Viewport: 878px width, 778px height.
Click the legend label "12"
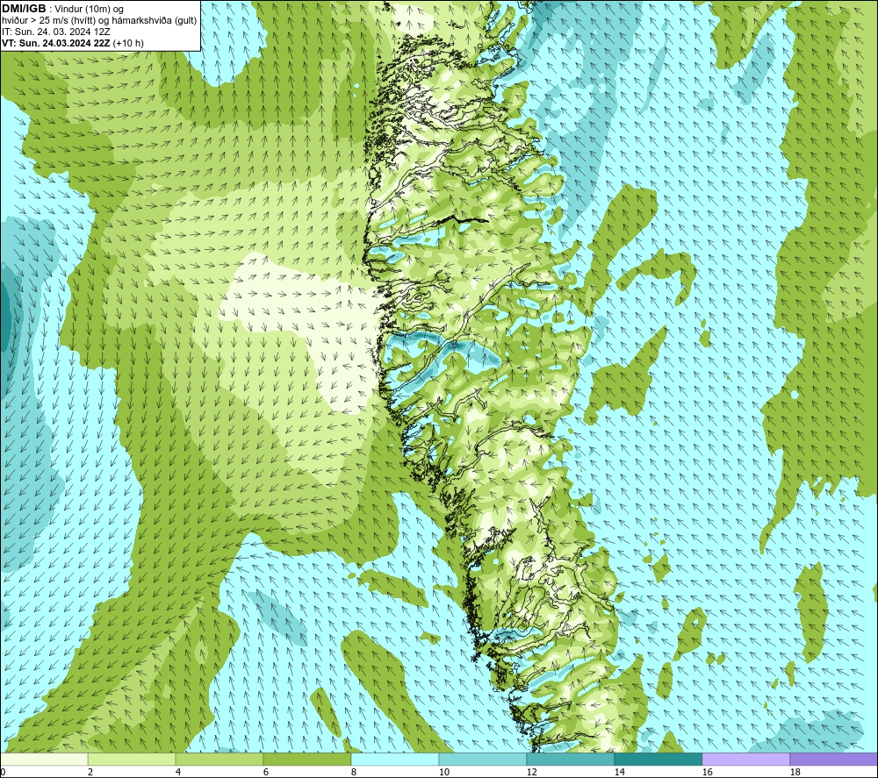(532, 773)
